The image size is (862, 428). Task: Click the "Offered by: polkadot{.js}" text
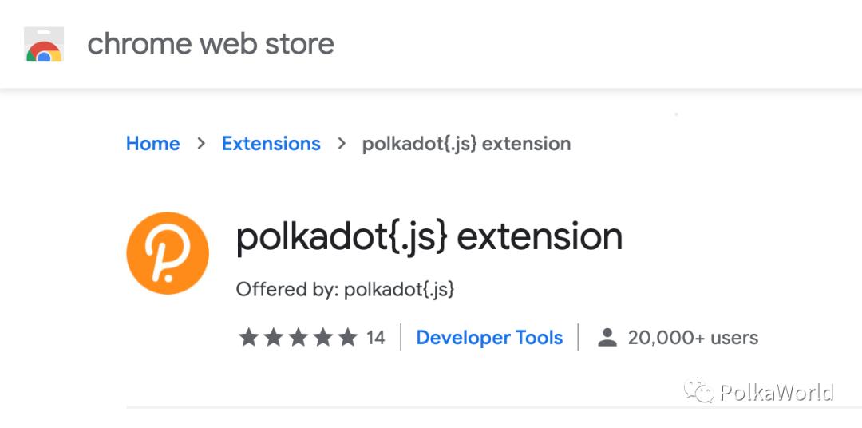(345, 289)
